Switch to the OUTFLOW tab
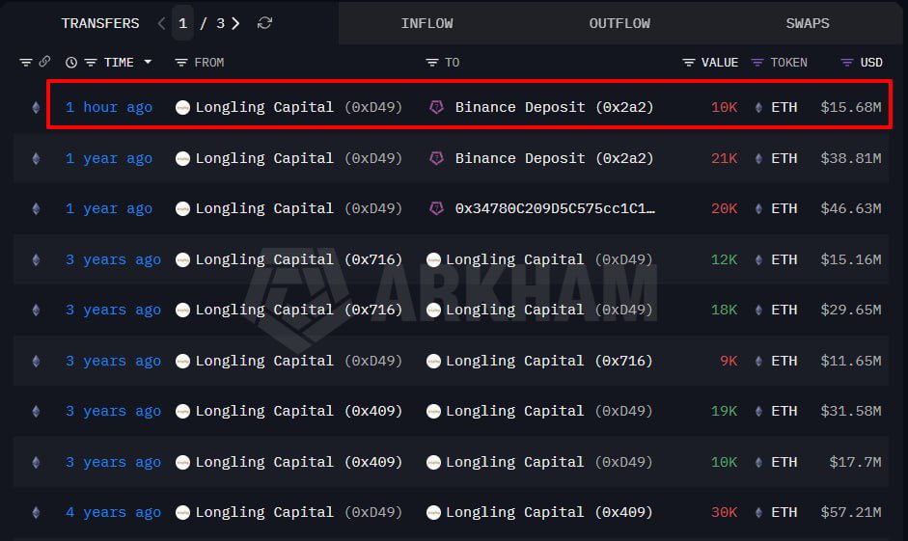This screenshot has width=908, height=541. [619, 24]
